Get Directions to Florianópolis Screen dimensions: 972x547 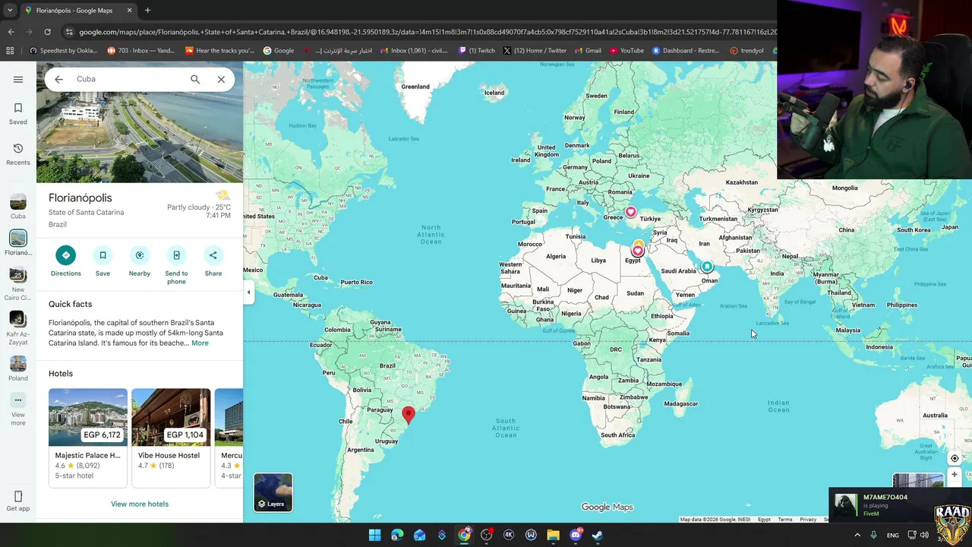65,261
